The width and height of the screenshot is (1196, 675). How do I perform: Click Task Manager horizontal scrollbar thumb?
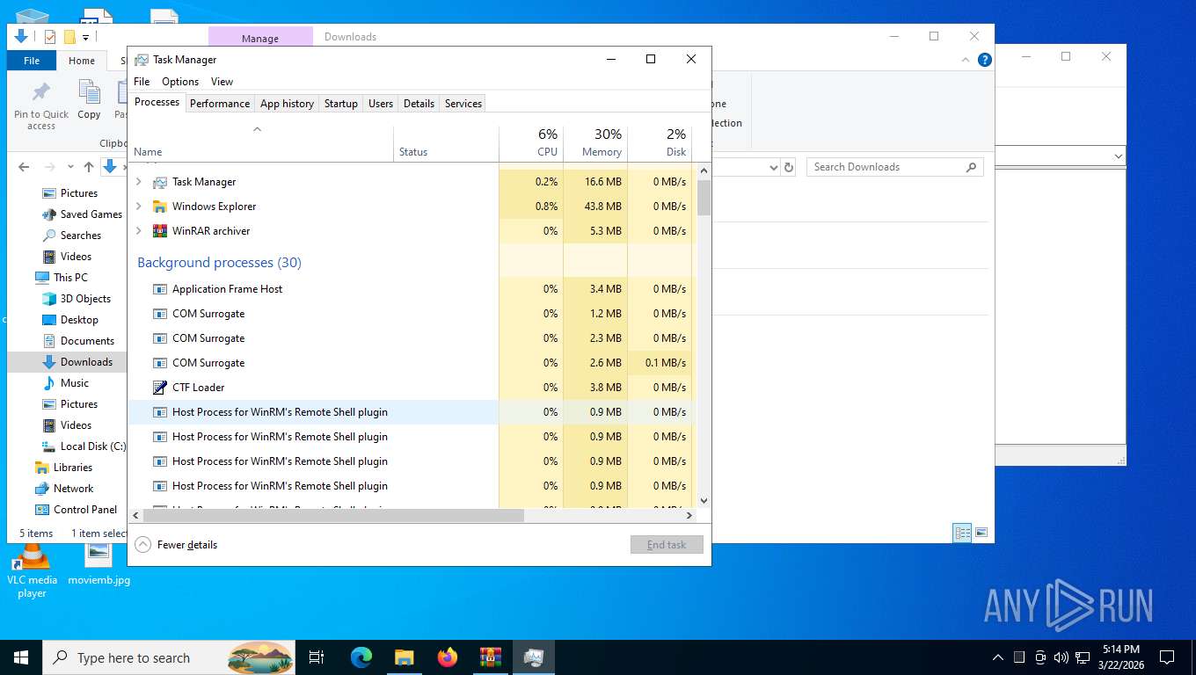332,516
